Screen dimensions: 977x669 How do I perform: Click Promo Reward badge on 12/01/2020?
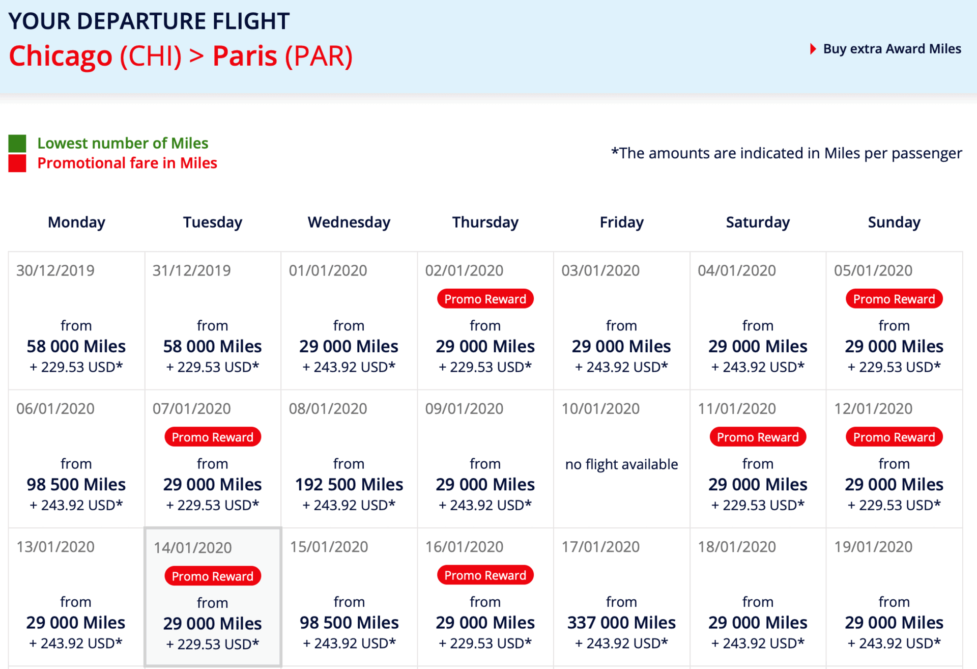point(894,437)
